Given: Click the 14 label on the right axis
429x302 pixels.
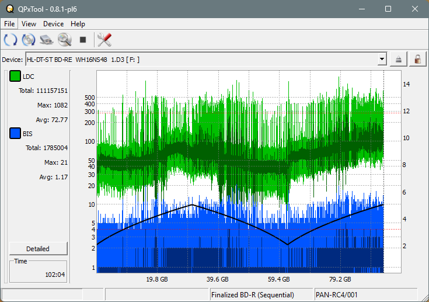Looking at the screenshot, I should pos(406,84).
